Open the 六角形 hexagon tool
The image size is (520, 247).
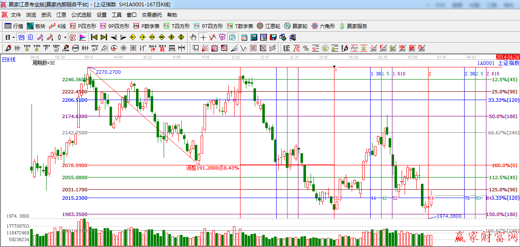(323, 26)
